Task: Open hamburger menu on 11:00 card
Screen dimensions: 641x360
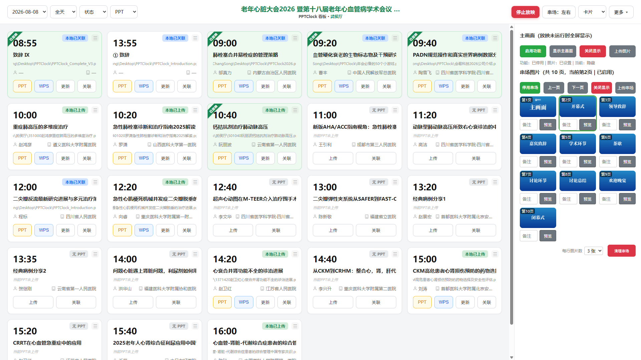Action: click(x=395, y=110)
